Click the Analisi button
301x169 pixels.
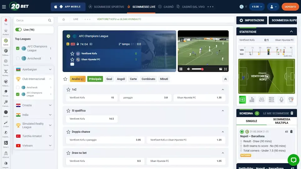tap(78, 79)
